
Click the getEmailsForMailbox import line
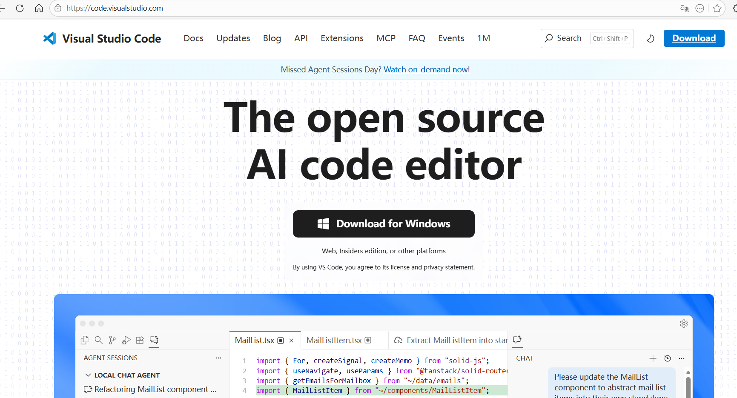tap(362, 381)
